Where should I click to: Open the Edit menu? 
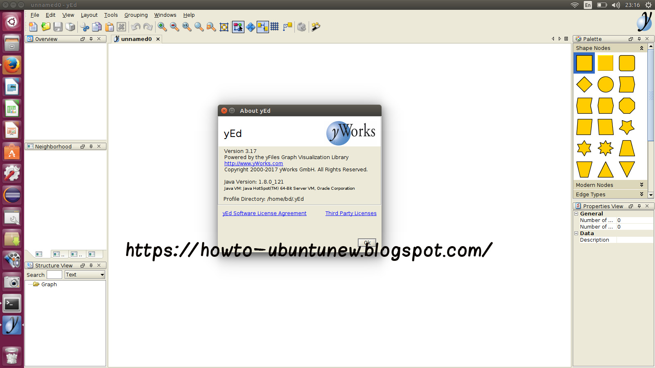point(50,15)
